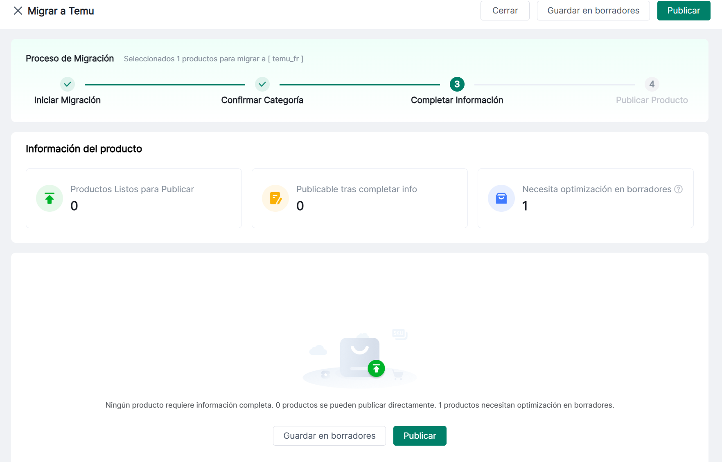Select the Publicable tras completar info card

click(x=359, y=198)
